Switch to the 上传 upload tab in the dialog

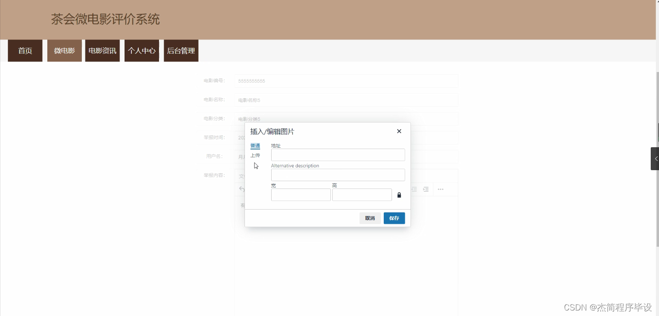[256, 155]
